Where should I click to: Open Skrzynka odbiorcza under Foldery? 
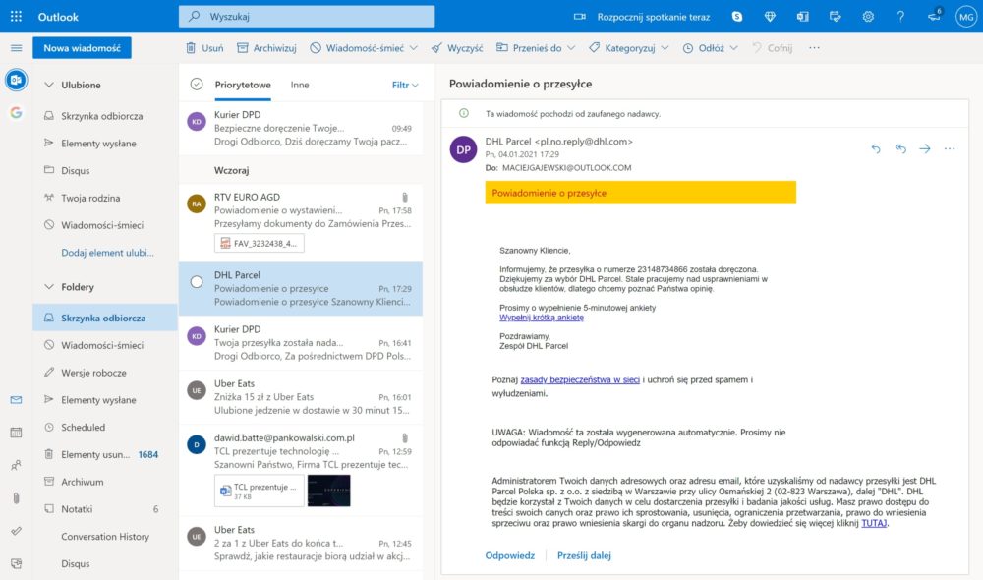point(105,318)
